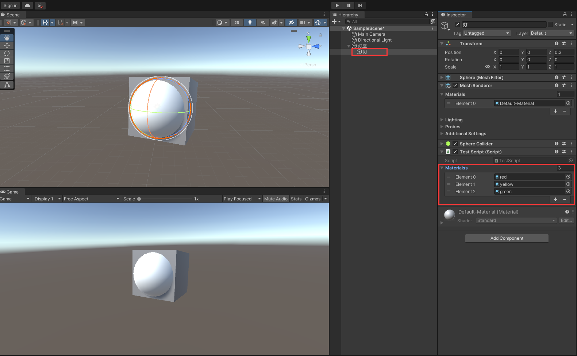Click the Add Component button
The image size is (577, 356).
pos(507,238)
